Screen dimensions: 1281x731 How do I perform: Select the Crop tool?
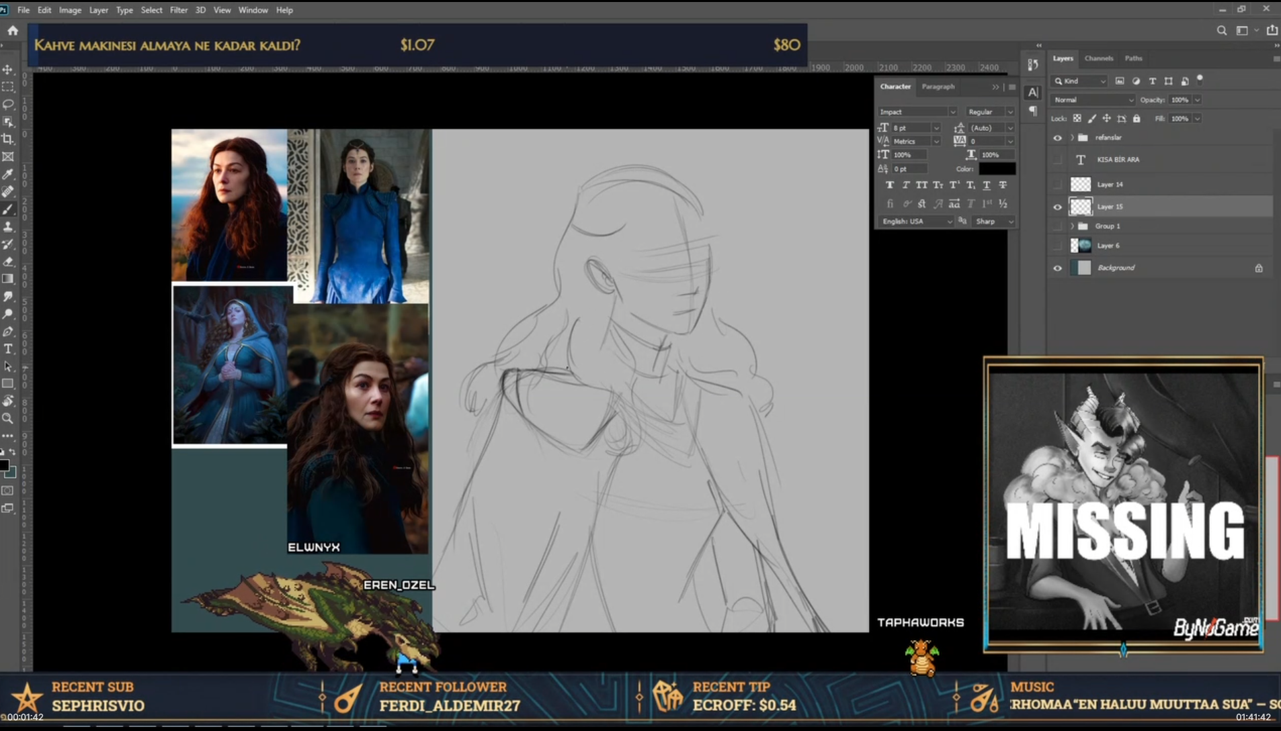coord(8,139)
